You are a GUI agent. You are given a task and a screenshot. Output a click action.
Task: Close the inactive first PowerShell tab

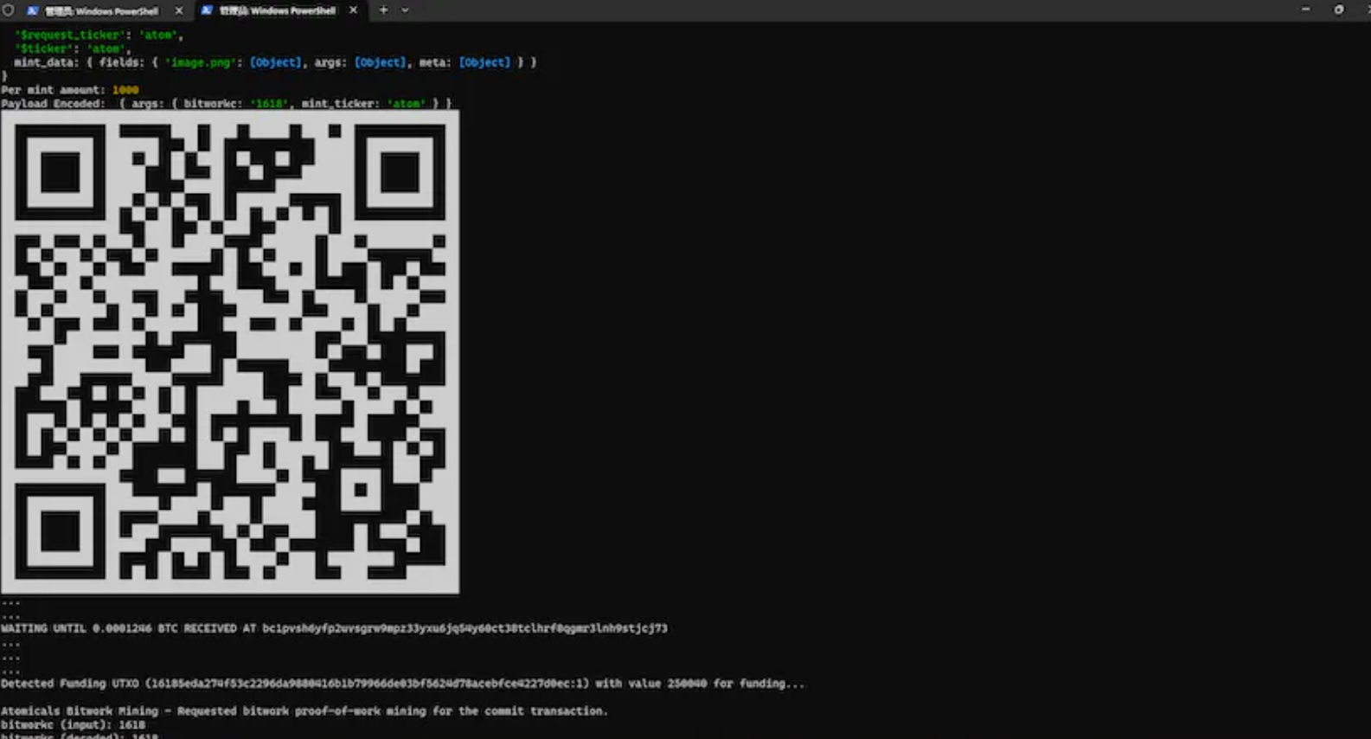click(x=179, y=11)
